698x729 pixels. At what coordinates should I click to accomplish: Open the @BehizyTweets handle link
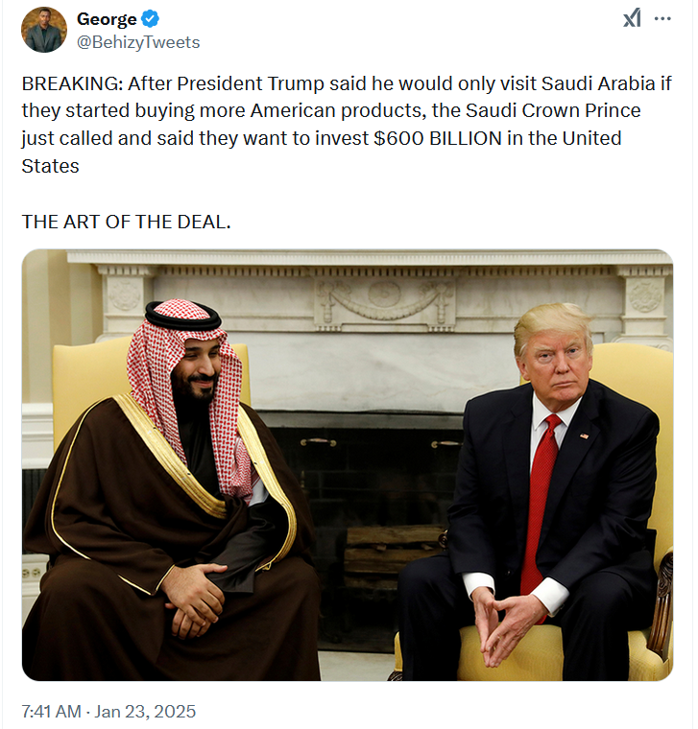(x=138, y=42)
